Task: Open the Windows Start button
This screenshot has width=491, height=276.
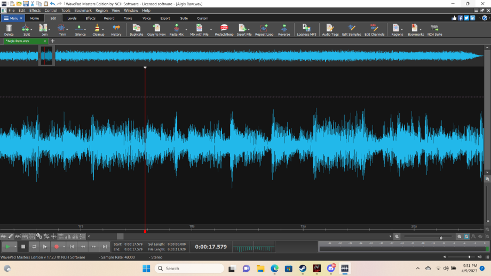Action: click(x=146, y=268)
